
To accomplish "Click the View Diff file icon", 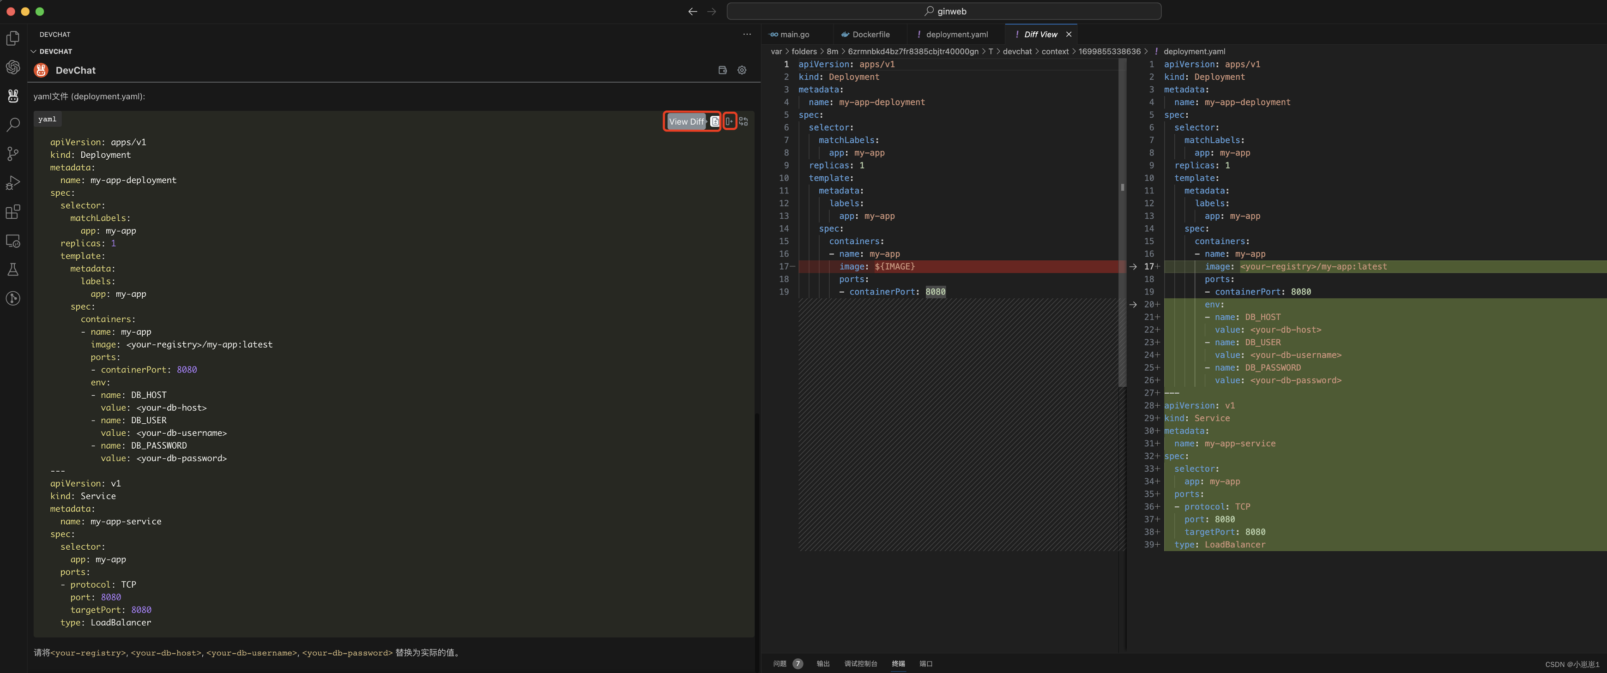I will pyautogui.click(x=715, y=121).
